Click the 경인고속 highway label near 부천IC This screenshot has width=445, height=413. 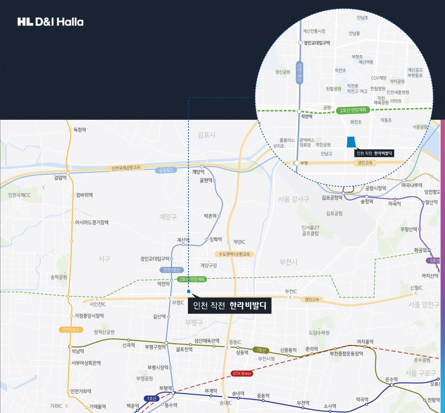point(312,299)
